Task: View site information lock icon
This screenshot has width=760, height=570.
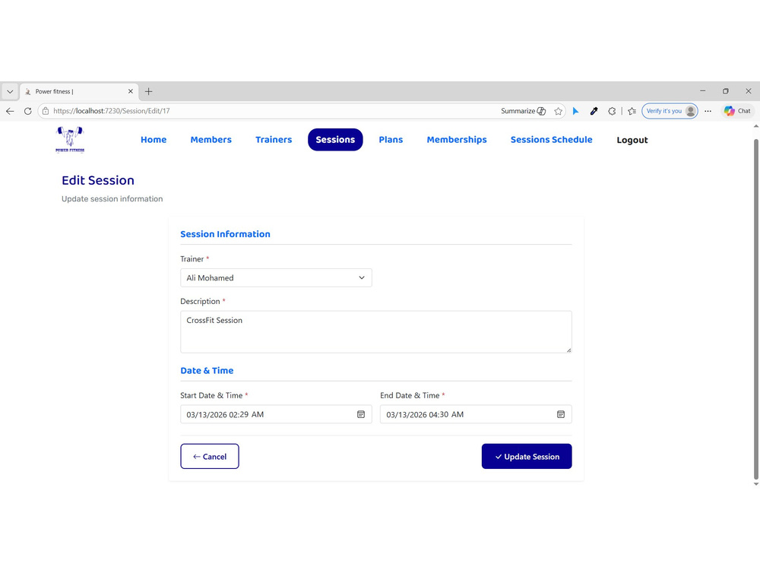Action: pyautogui.click(x=46, y=111)
